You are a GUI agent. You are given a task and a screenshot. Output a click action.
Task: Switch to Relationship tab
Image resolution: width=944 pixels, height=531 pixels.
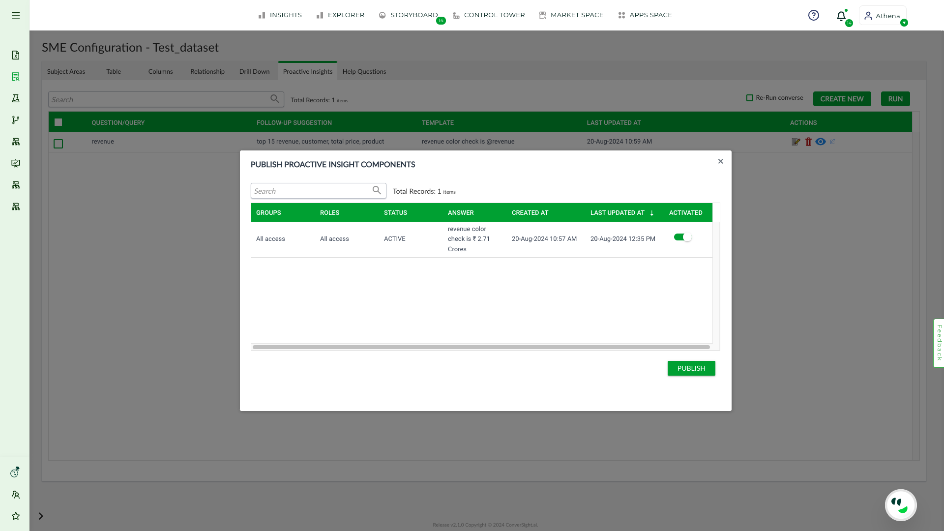click(x=207, y=71)
